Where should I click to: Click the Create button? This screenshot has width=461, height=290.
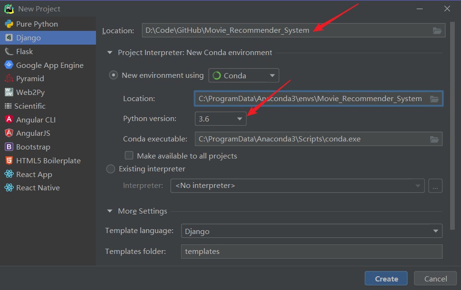coord(386,279)
